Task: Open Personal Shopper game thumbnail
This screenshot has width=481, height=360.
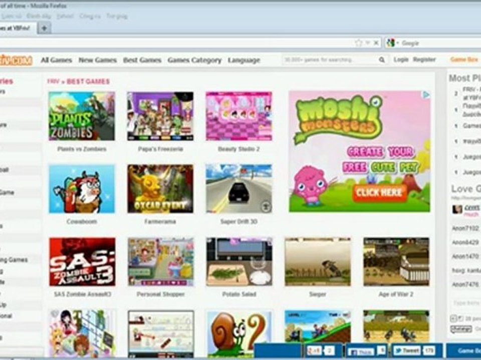Action: click(161, 261)
